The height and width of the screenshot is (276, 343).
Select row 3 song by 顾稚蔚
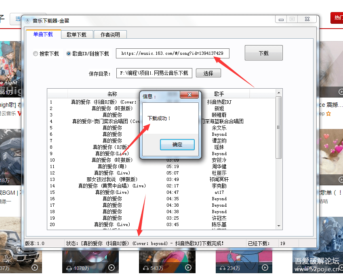[x=162, y=115]
